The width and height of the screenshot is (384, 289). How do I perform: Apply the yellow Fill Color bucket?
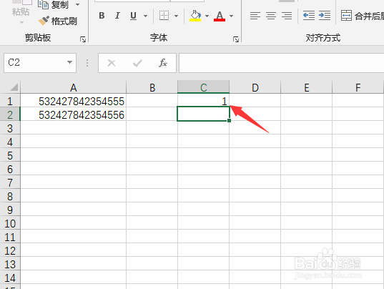(x=195, y=16)
